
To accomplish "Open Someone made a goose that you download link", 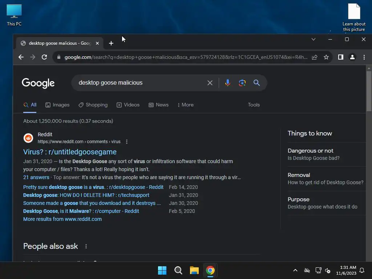I will (x=92, y=203).
